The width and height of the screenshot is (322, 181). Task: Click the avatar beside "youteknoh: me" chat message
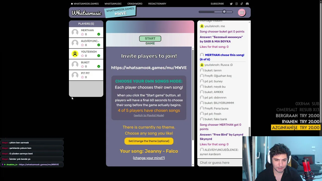(202, 26)
